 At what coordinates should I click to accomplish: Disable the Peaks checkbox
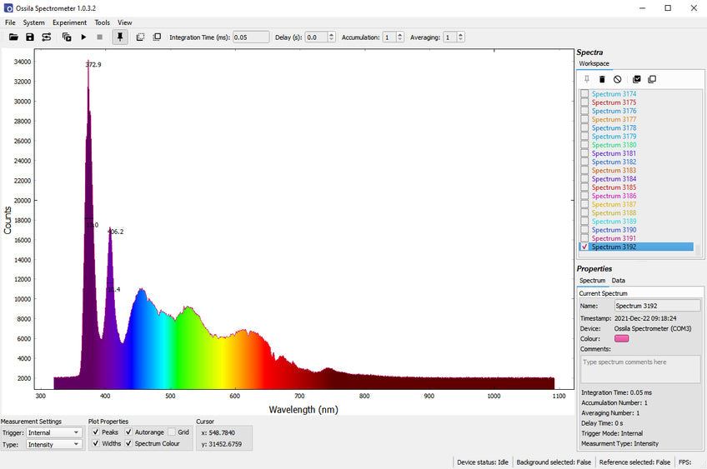click(96, 432)
